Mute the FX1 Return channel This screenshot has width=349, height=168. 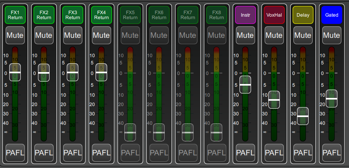click(15, 35)
